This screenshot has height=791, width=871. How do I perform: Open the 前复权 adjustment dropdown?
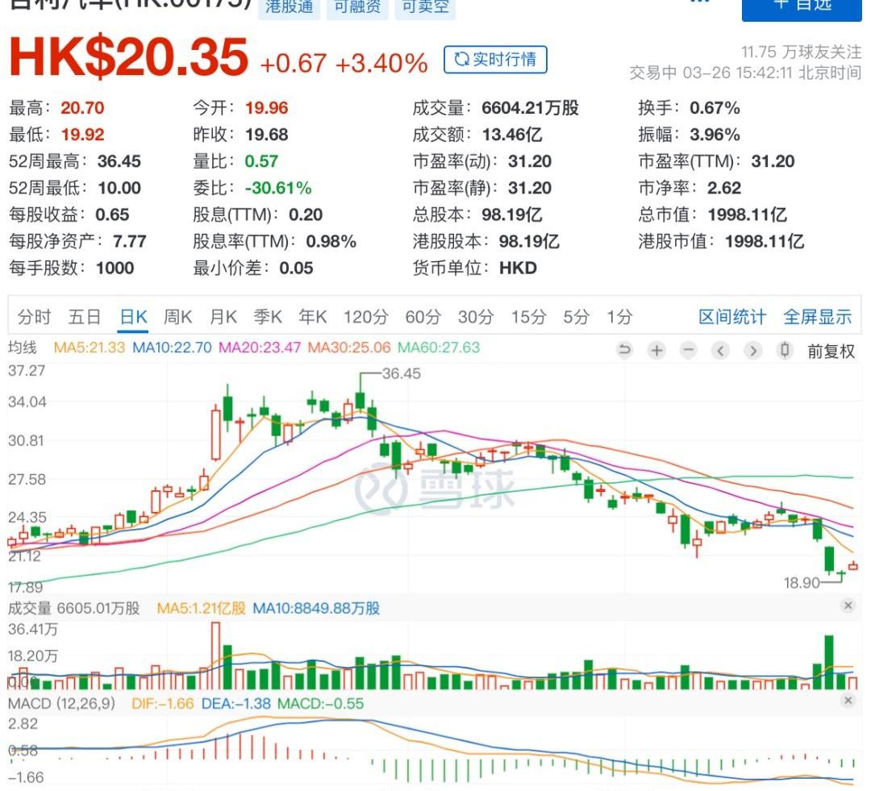pos(831,351)
